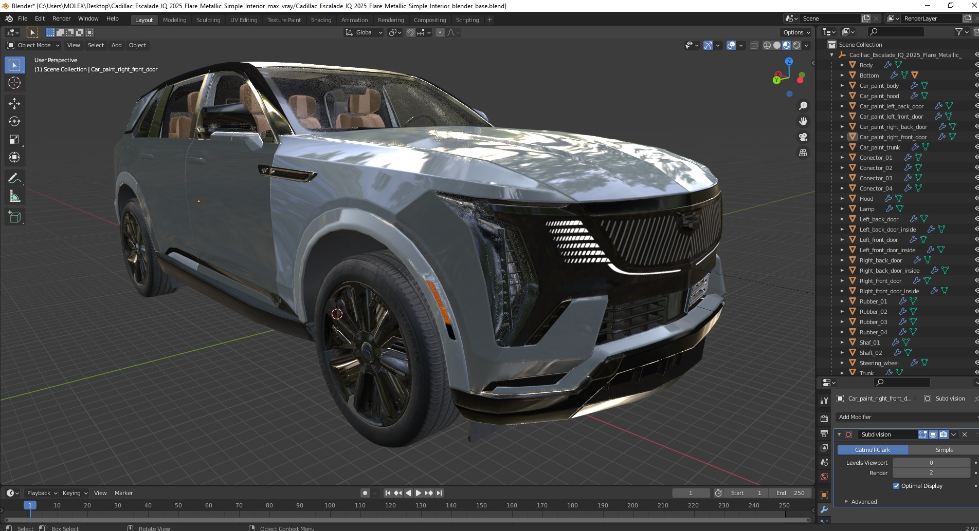The image size is (979, 531).
Task: Jump to the timeline start frame
Action: coord(388,493)
